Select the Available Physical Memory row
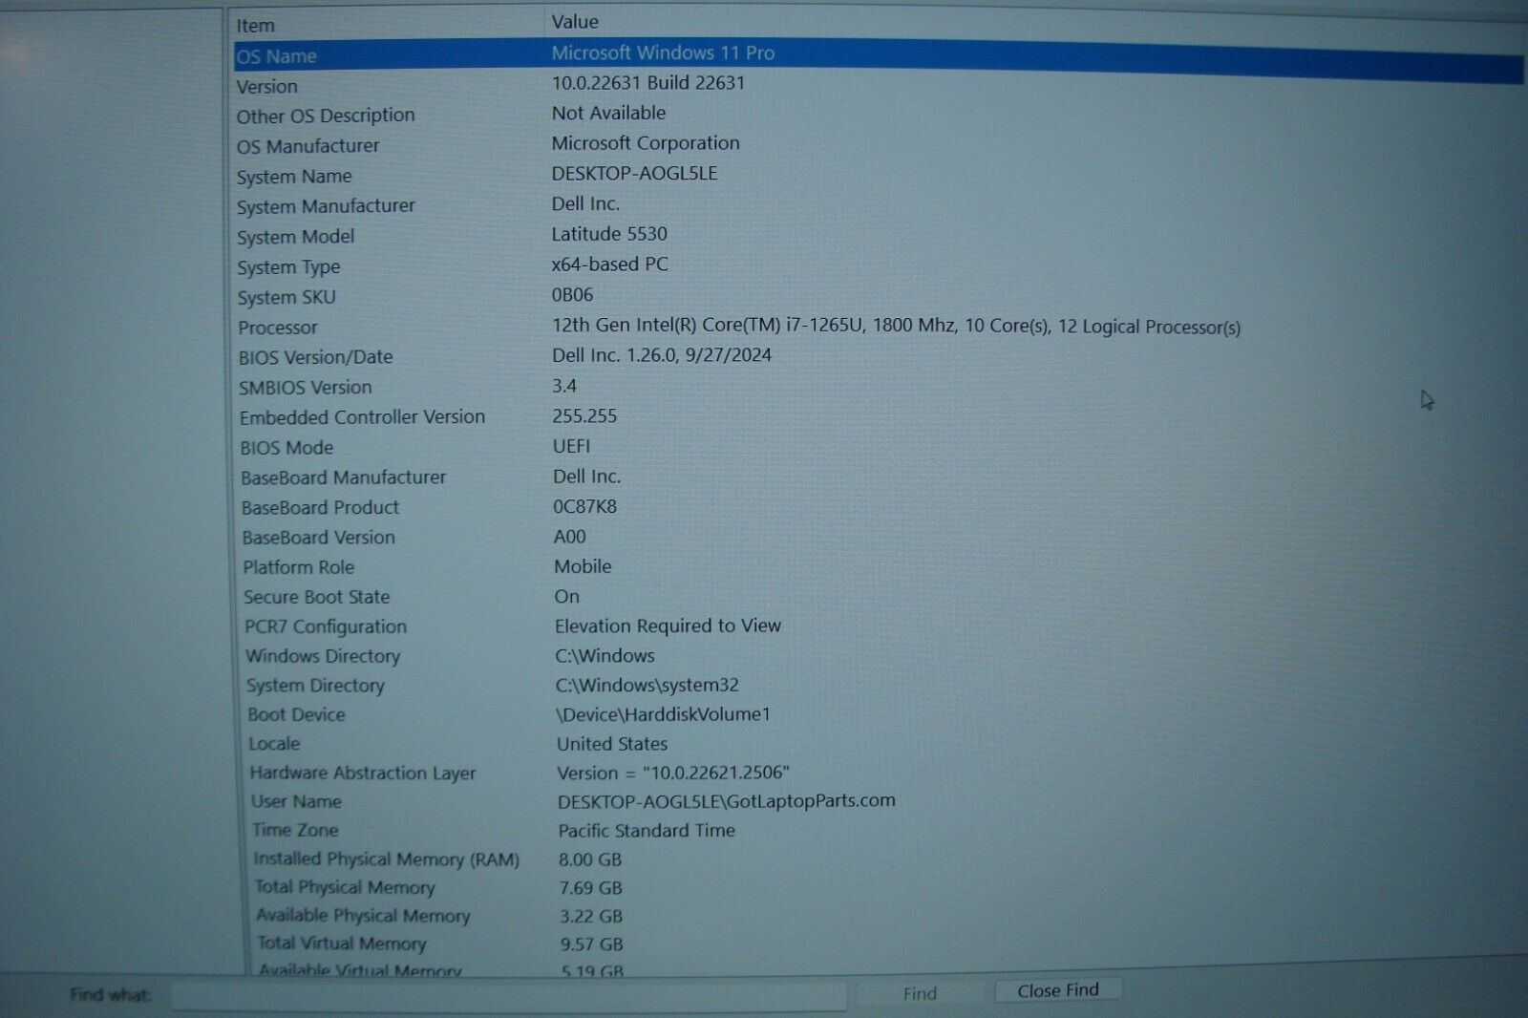The width and height of the screenshot is (1528, 1018). click(878, 916)
